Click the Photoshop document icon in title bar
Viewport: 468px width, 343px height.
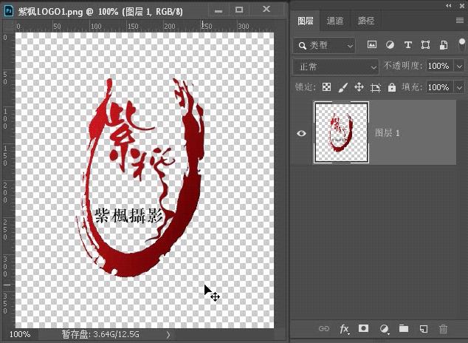click(9, 11)
